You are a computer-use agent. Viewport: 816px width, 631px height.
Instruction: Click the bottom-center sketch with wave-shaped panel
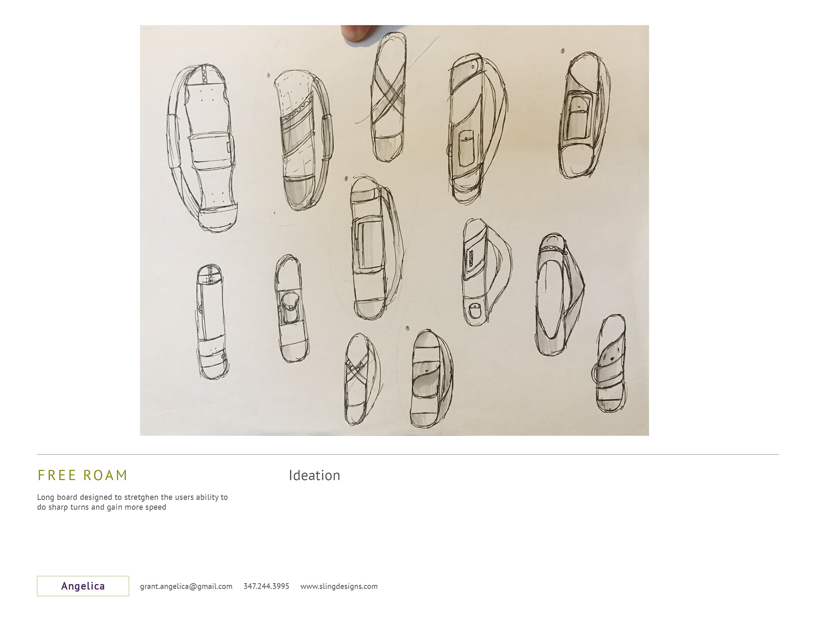point(431,378)
